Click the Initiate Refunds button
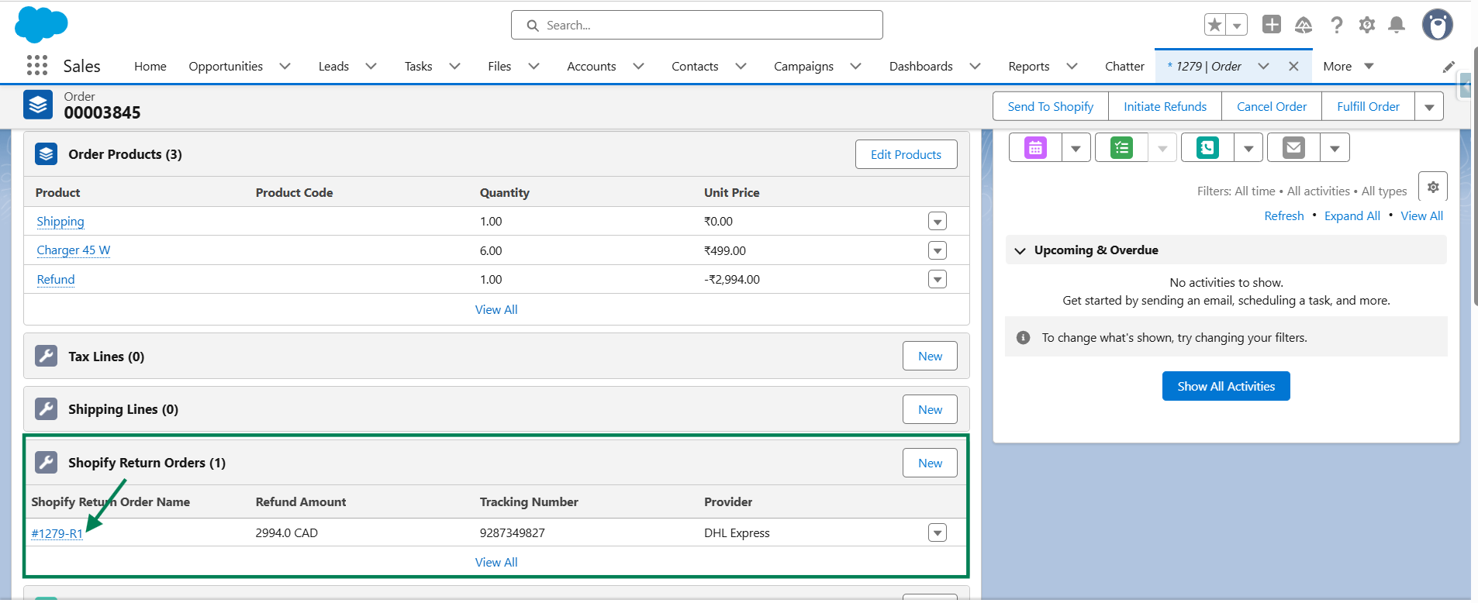The height and width of the screenshot is (603, 1478). 1165,107
